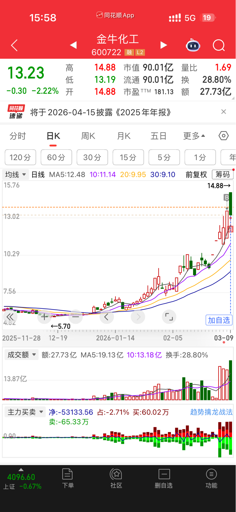Viewport: 236px width, 512px height.
Task: Expand quote details corner triangle
Action: 233,98
